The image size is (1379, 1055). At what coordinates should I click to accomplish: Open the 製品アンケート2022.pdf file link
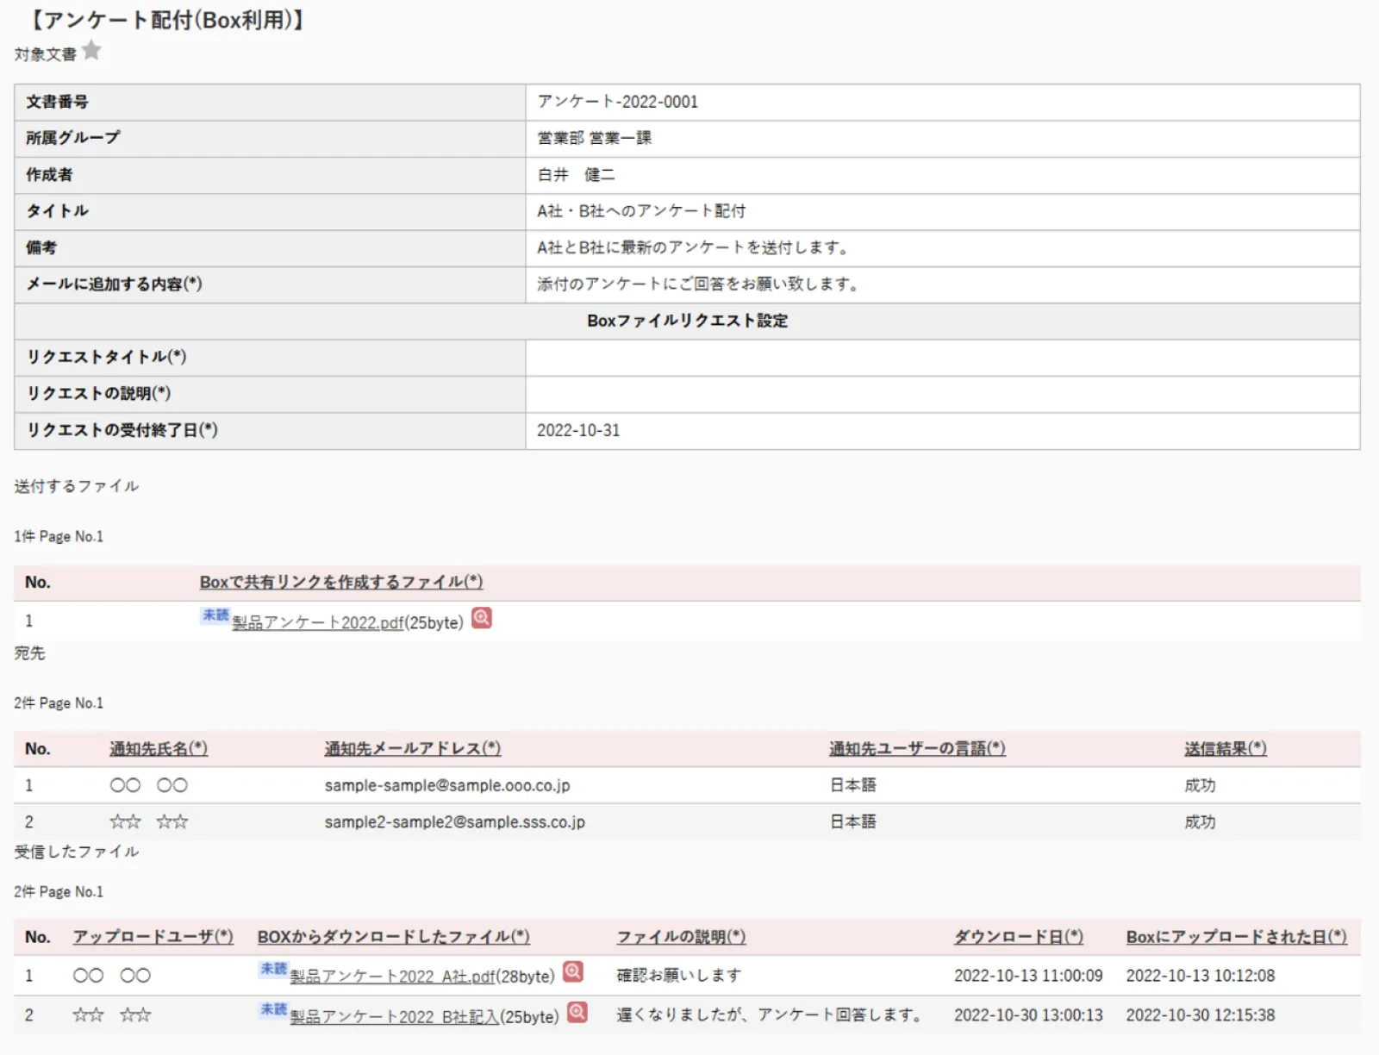(x=318, y=622)
